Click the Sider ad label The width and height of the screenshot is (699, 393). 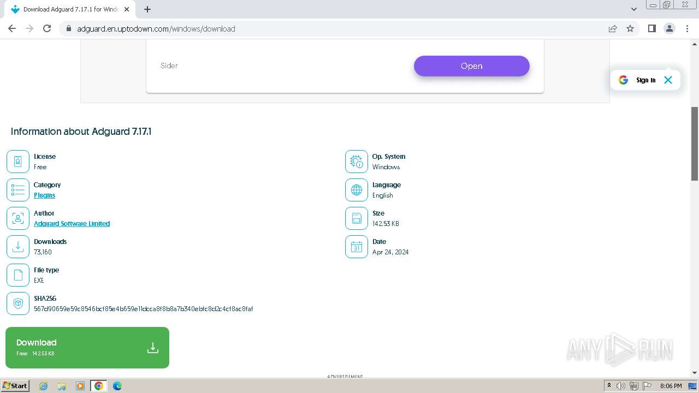pyautogui.click(x=169, y=65)
